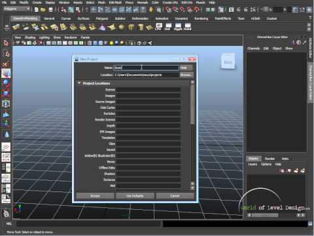Click the Open scene folder icon
This screenshot has width=314, height=236.
(x=43, y=10)
